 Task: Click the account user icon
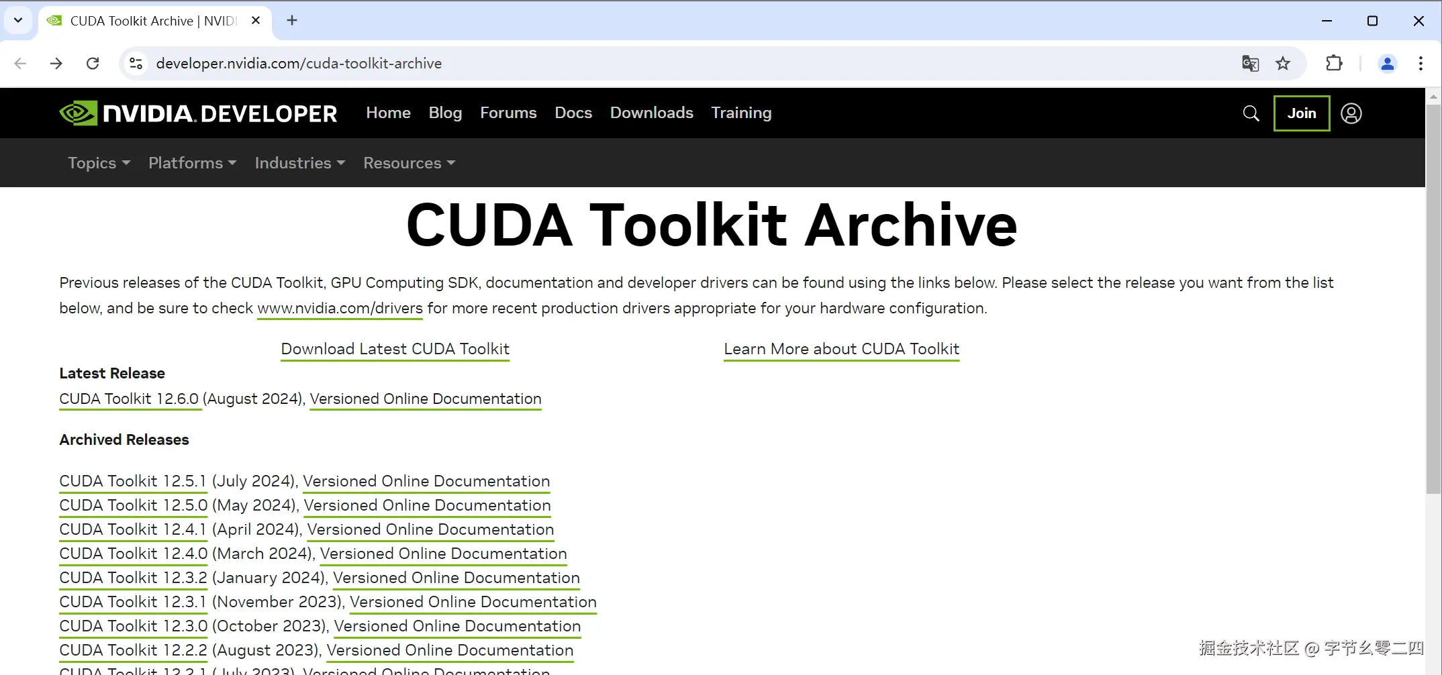pos(1351,113)
